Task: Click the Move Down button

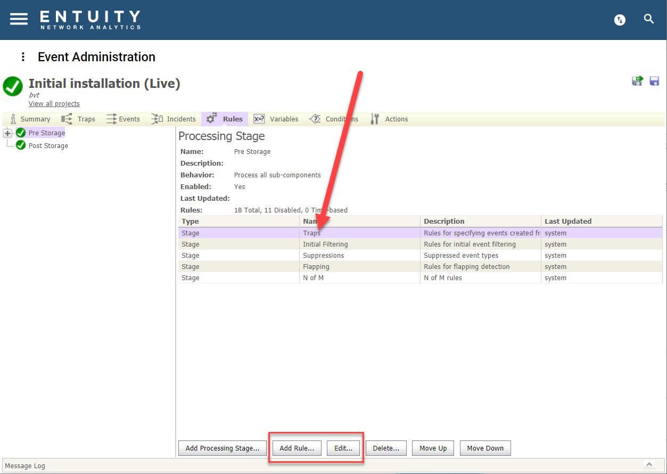Action: (485, 448)
